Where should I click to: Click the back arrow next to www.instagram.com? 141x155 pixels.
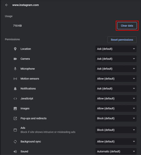tap(7, 5)
